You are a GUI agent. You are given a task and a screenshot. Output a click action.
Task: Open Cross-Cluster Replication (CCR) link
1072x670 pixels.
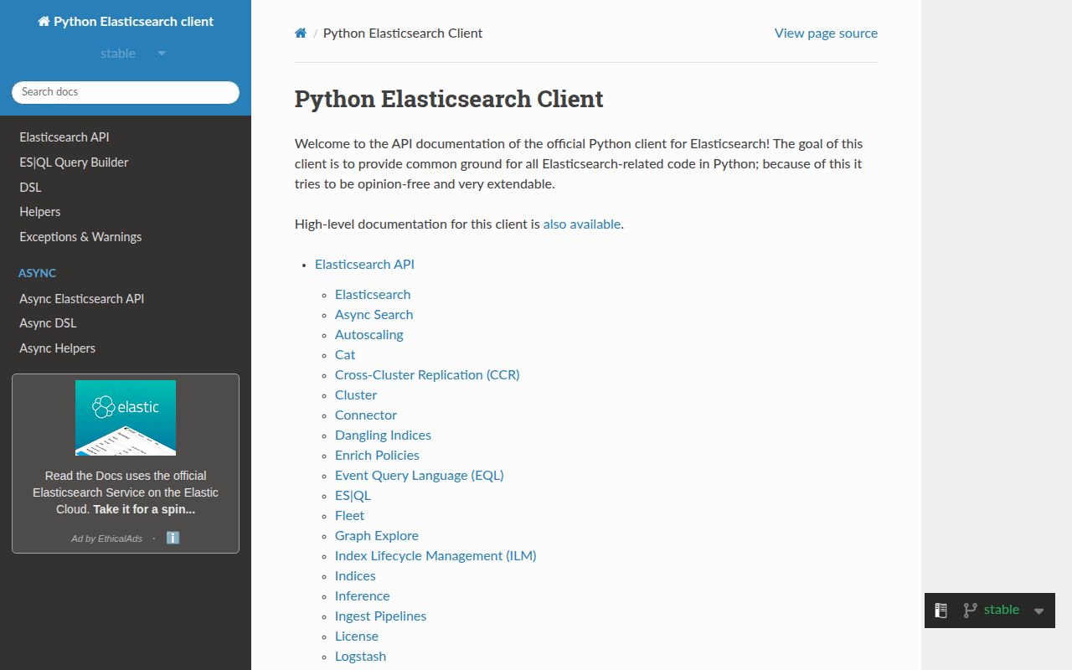[427, 375]
